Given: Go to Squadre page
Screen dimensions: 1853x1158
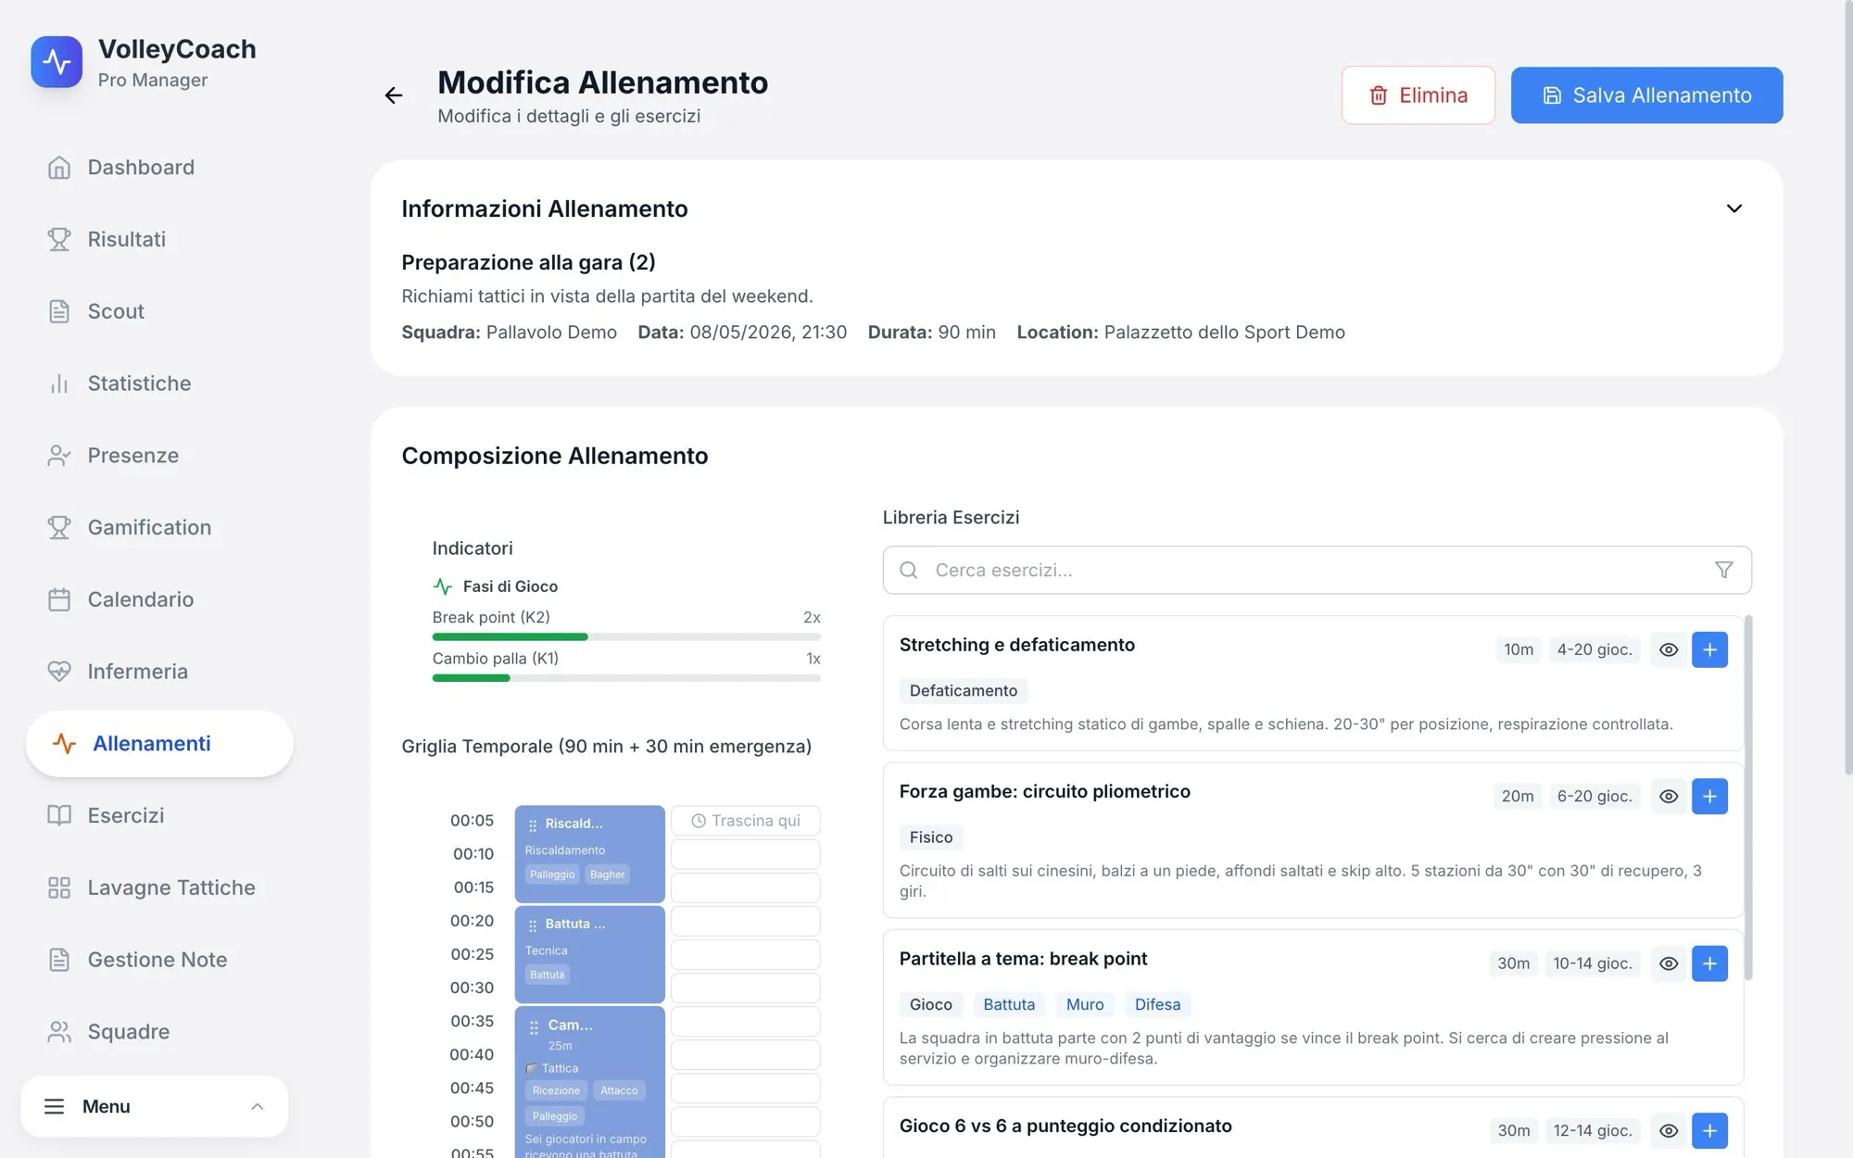Looking at the screenshot, I should [x=159, y=1032].
